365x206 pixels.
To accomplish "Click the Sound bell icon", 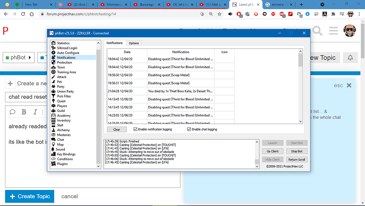I will pos(53,149).
